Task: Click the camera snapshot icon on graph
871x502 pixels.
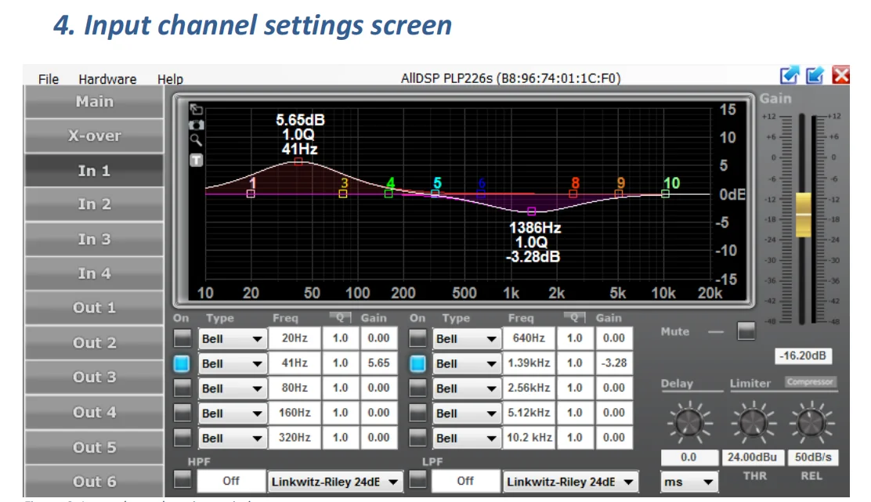Action: coord(196,125)
